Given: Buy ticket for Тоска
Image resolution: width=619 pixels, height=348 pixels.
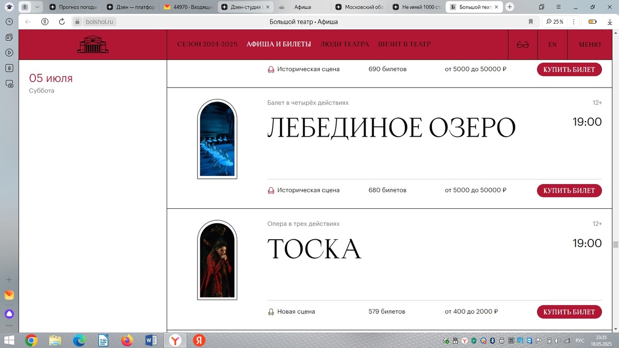Looking at the screenshot, I should point(569,312).
